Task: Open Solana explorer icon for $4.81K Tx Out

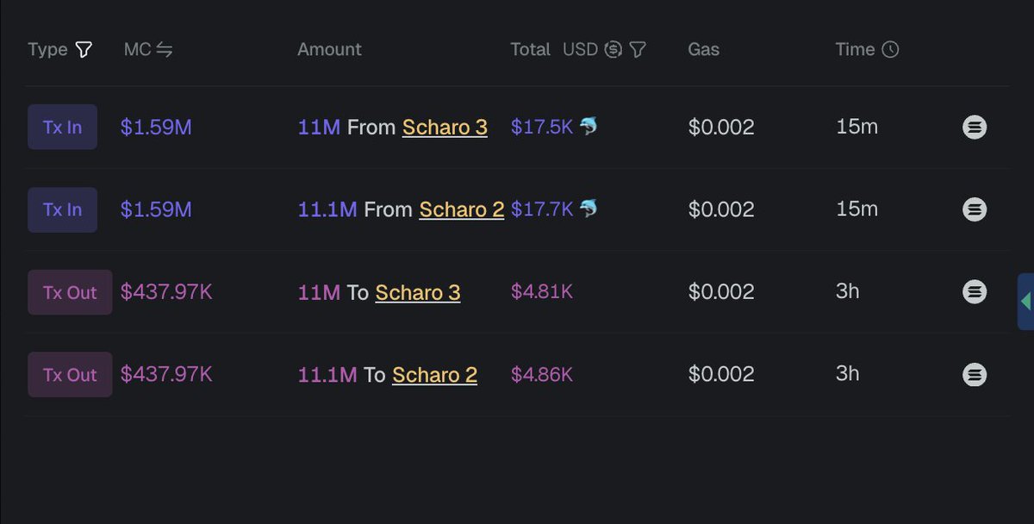Action: [975, 292]
